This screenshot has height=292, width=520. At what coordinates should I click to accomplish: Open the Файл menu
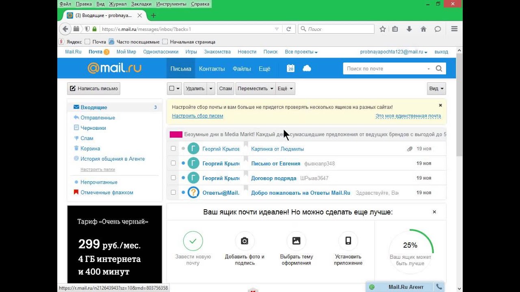65,4
